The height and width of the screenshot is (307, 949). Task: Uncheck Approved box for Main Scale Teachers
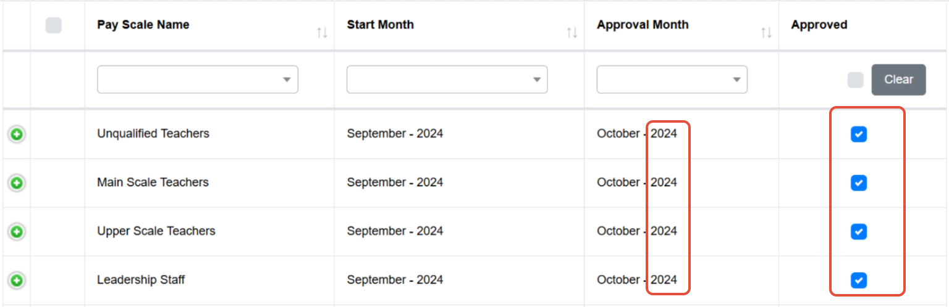click(x=859, y=183)
